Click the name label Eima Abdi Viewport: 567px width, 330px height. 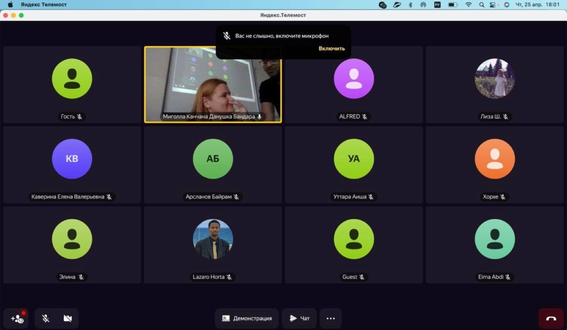[491, 277]
